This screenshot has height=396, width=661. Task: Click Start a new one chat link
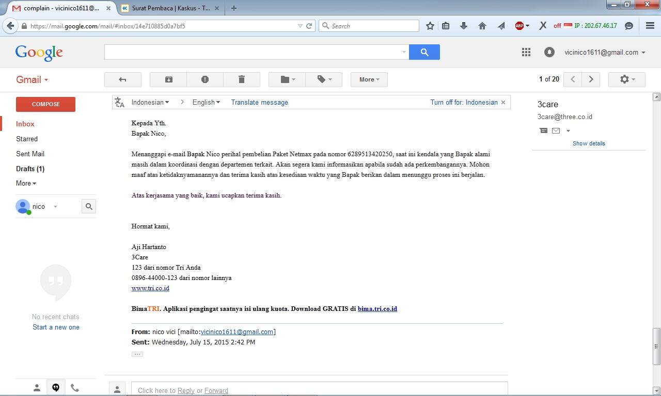pos(56,327)
